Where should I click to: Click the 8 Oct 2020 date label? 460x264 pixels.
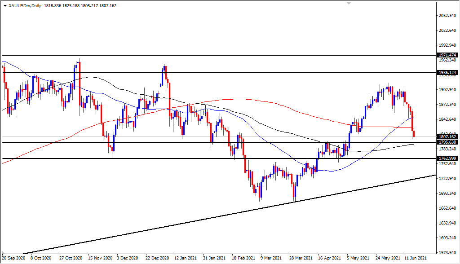tap(41, 258)
